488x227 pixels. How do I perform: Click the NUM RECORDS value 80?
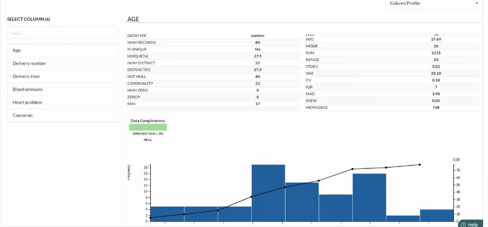tap(257, 42)
